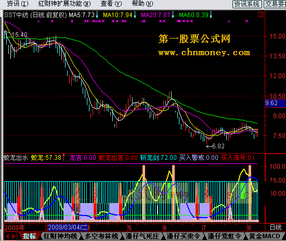Click the MA10:7.94 label
This screenshot has height=241, width=286.
coord(118,15)
